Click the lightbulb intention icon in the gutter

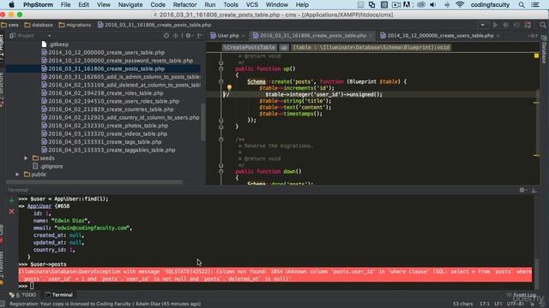click(229, 87)
